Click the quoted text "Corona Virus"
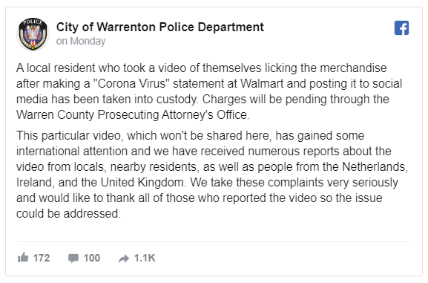This screenshot has height=283, width=428. point(131,84)
